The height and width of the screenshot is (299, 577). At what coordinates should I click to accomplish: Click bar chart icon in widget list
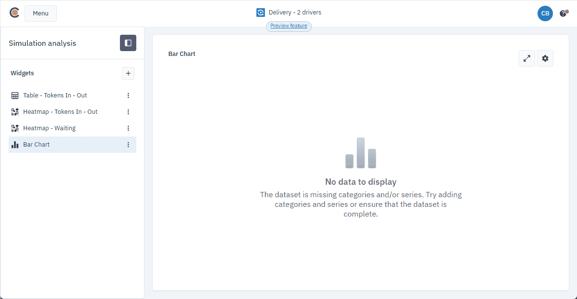(15, 145)
